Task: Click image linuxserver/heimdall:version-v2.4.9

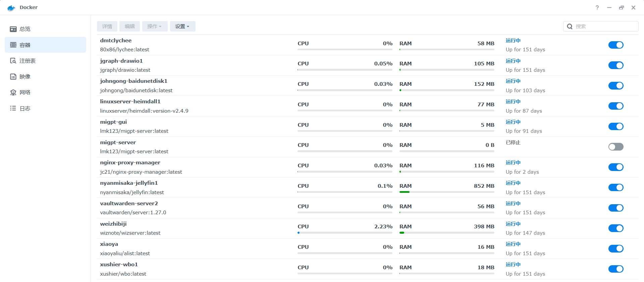Action: click(144, 111)
